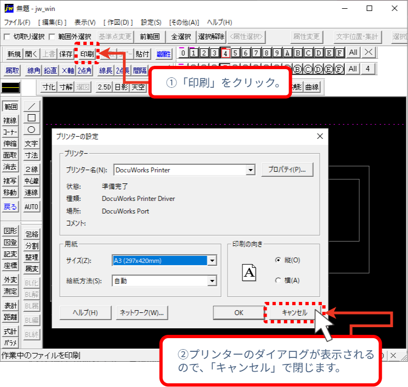Click the 全選択 select all button
Viewport: 408px width, 387px height.
(181, 37)
